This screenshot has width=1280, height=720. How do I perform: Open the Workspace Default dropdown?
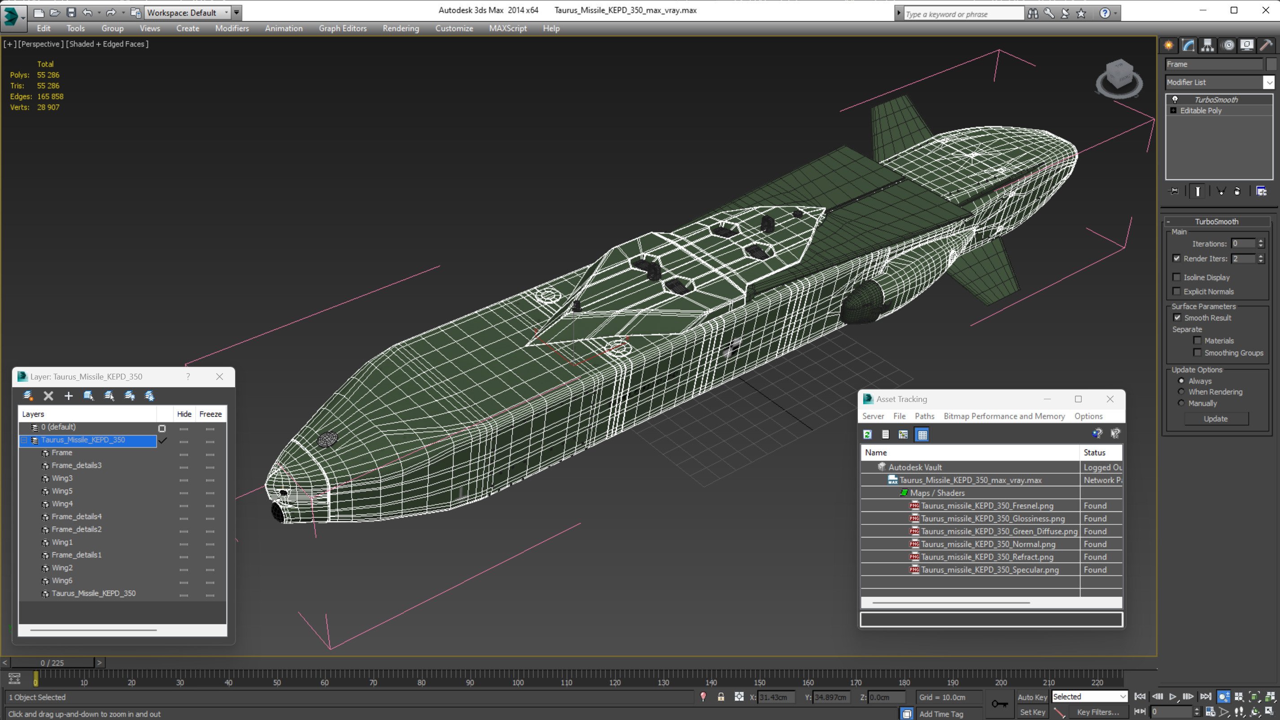(x=188, y=13)
